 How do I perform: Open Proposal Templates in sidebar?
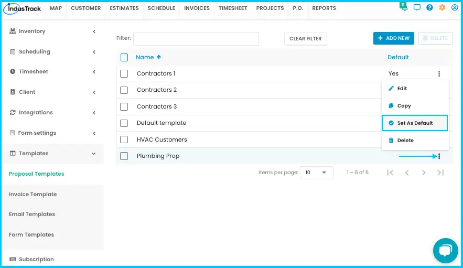pos(36,174)
